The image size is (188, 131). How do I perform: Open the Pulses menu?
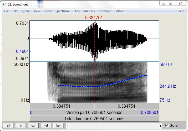click(119, 11)
